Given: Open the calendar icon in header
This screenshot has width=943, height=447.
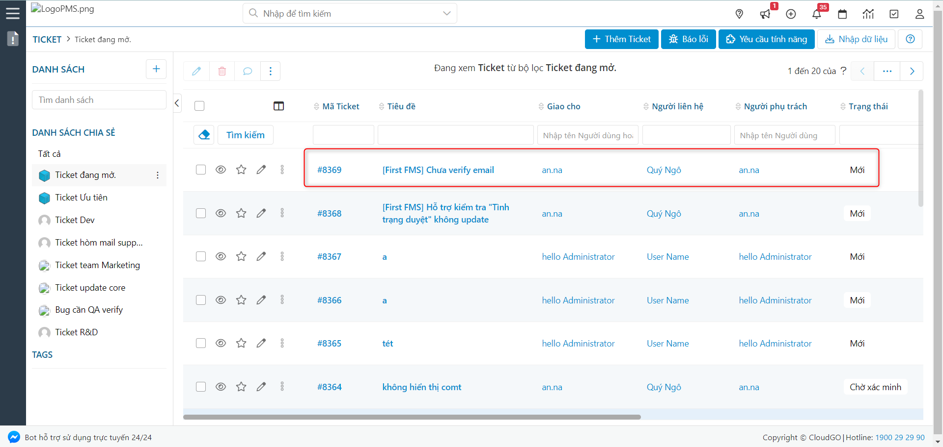Looking at the screenshot, I should (842, 14).
